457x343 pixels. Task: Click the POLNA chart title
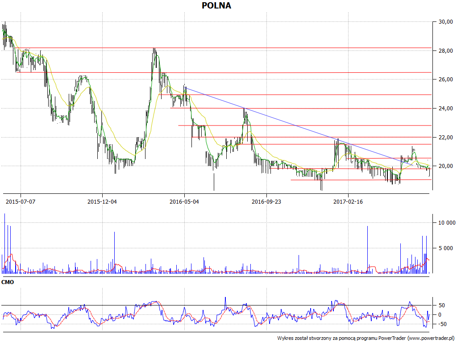216,5
